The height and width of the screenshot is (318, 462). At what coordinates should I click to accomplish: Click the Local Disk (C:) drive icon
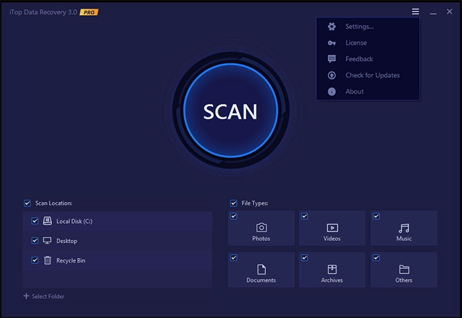[x=48, y=221]
